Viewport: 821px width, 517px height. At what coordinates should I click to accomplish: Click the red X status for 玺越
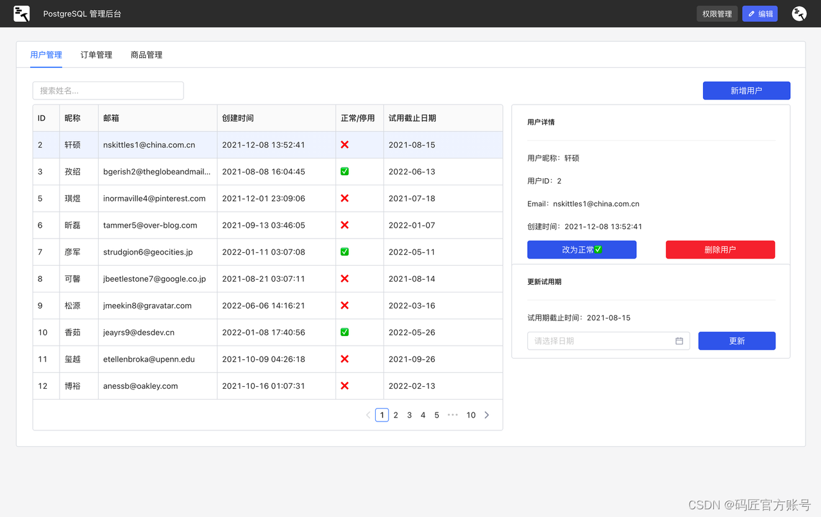click(x=344, y=359)
